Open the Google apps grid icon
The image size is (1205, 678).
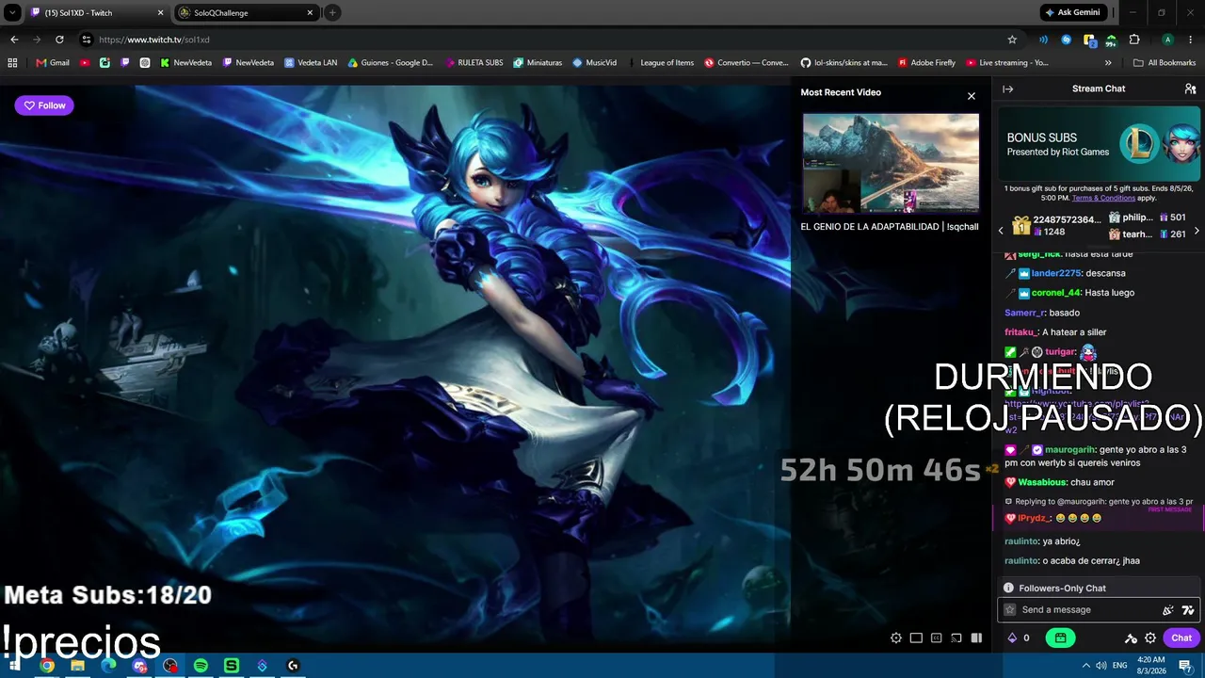(x=12, y=63)
